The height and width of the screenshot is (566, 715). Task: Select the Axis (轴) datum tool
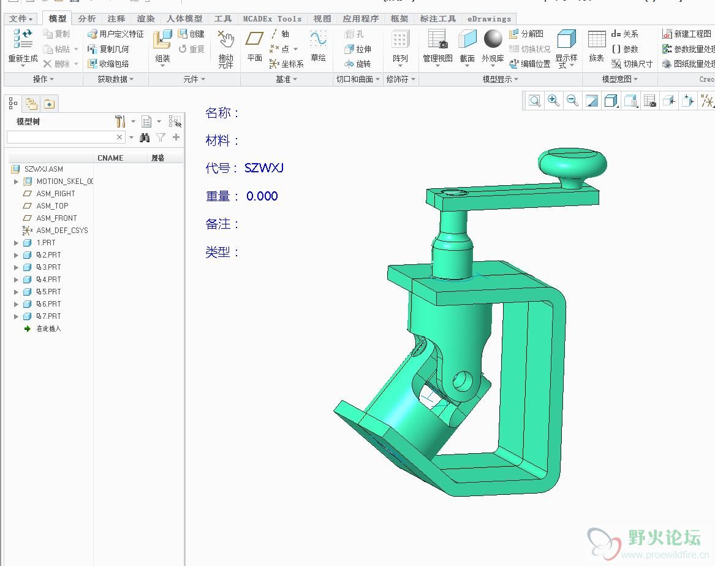280,34
